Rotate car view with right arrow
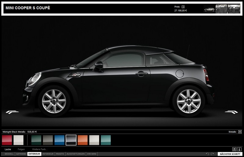The image size is (244, 157). click(231, 112)
